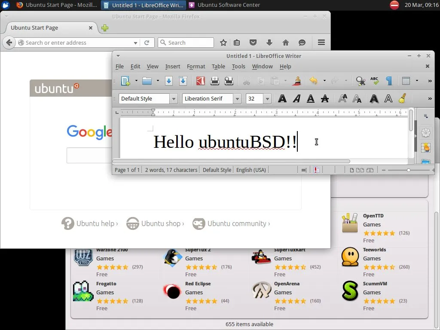440x330 pixels.
Task: Click the Print icon
Action: tap(215, 81)
